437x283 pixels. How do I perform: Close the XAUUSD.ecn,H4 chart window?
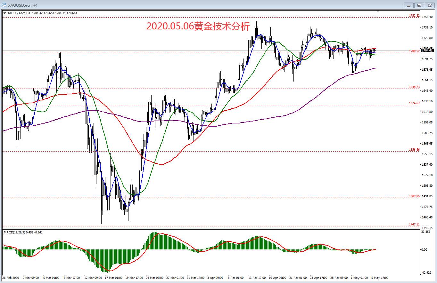click(430, 5)
